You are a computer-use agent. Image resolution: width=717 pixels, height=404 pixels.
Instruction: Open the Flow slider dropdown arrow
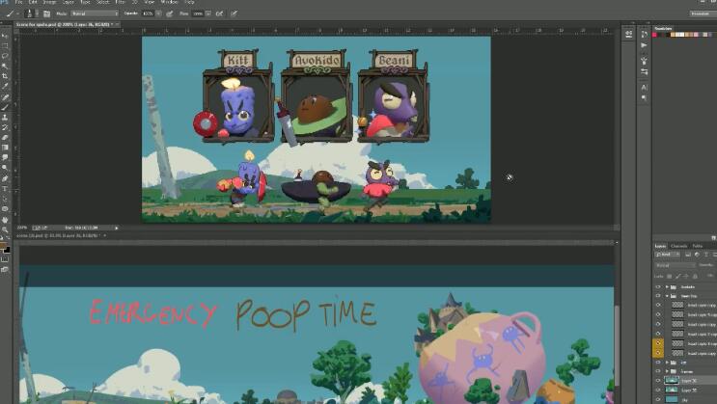pos(208,13)
